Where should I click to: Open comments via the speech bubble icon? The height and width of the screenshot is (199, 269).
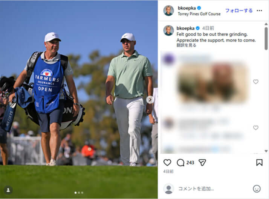180,162
